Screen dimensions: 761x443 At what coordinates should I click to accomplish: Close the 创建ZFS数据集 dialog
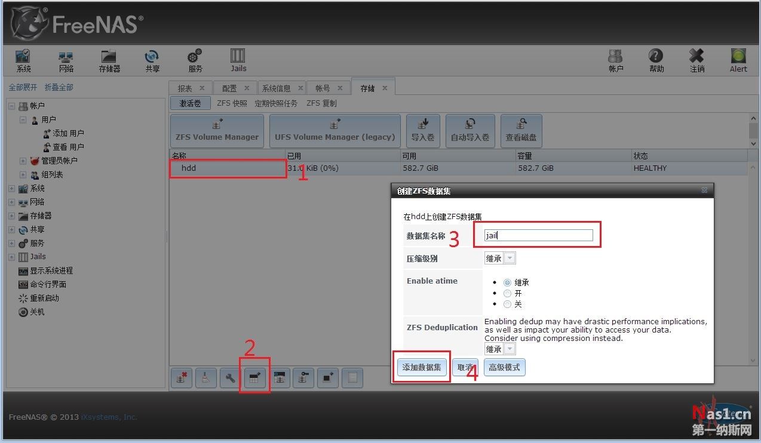pyautogui.click(x=704, y=190)
